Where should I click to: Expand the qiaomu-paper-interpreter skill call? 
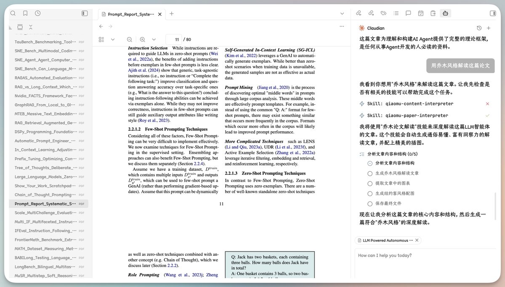tap(425, 115)
